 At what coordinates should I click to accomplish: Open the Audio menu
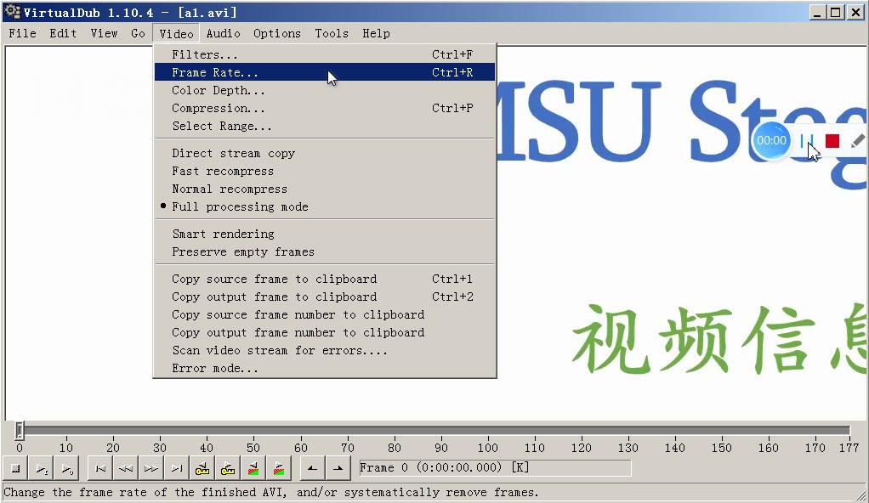click(x=223, y=33)
